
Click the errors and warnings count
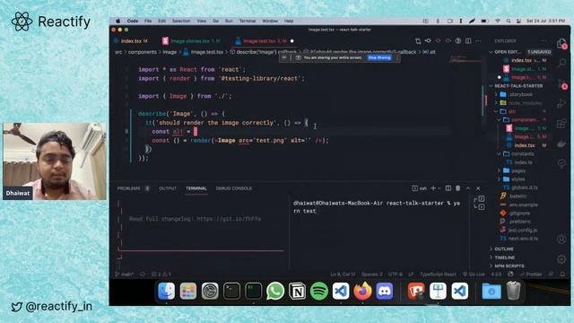tap(161, 274)
